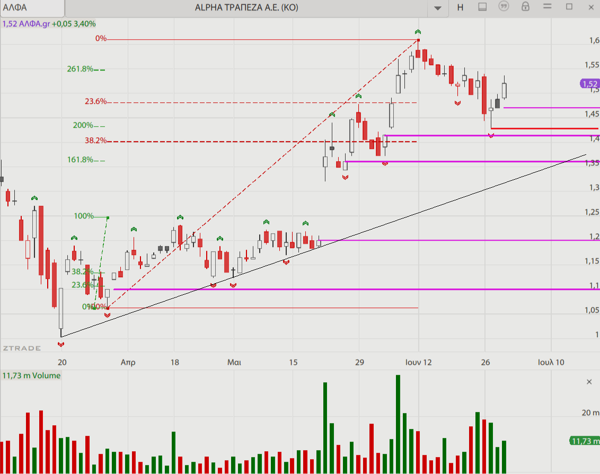Select the ΑΛΦΑ symbol field
600x474 pixels.
(32, 7)
